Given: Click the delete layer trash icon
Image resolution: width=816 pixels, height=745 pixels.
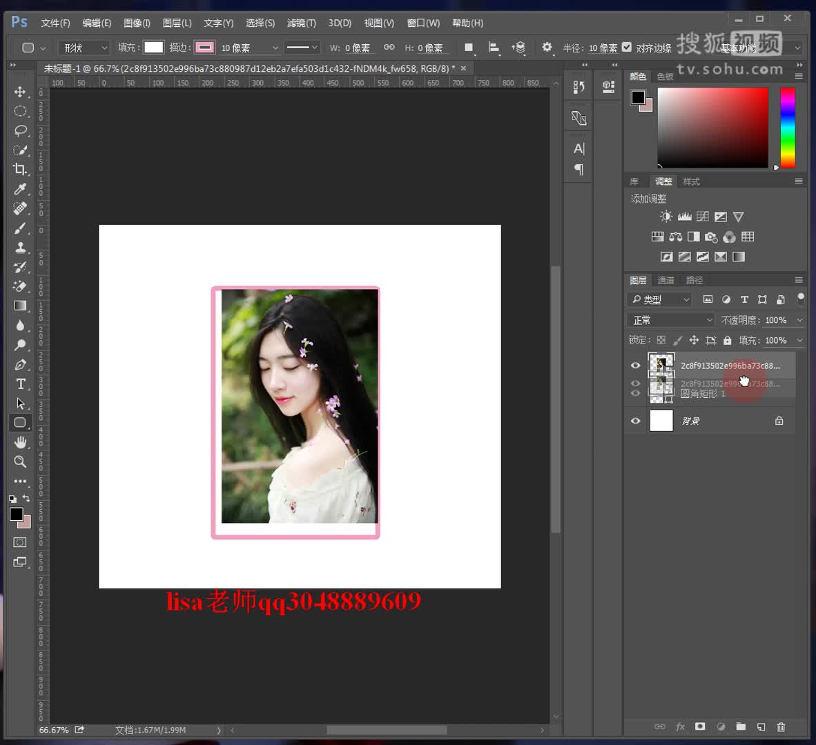Looking at the screenshot, I should 781,727.
